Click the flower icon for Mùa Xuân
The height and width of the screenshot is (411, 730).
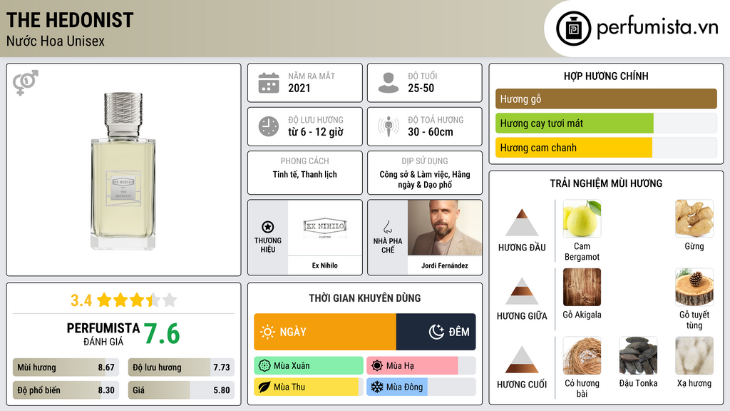[x=264, y=366]
